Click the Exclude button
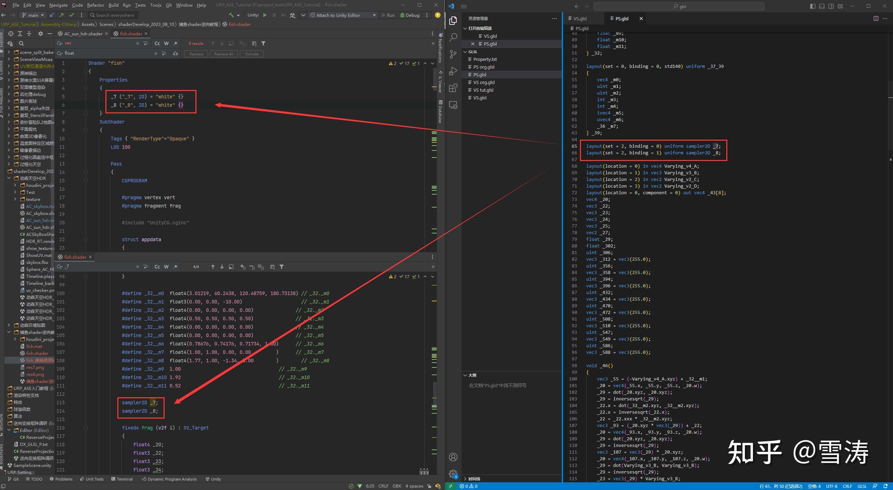893x490 pixels. [252, 54]
